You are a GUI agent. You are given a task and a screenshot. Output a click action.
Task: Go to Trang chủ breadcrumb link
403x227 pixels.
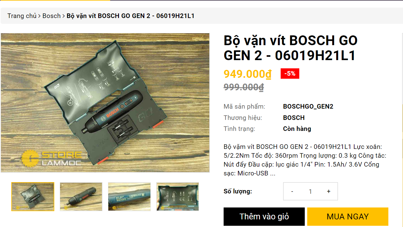pos(22,16)
